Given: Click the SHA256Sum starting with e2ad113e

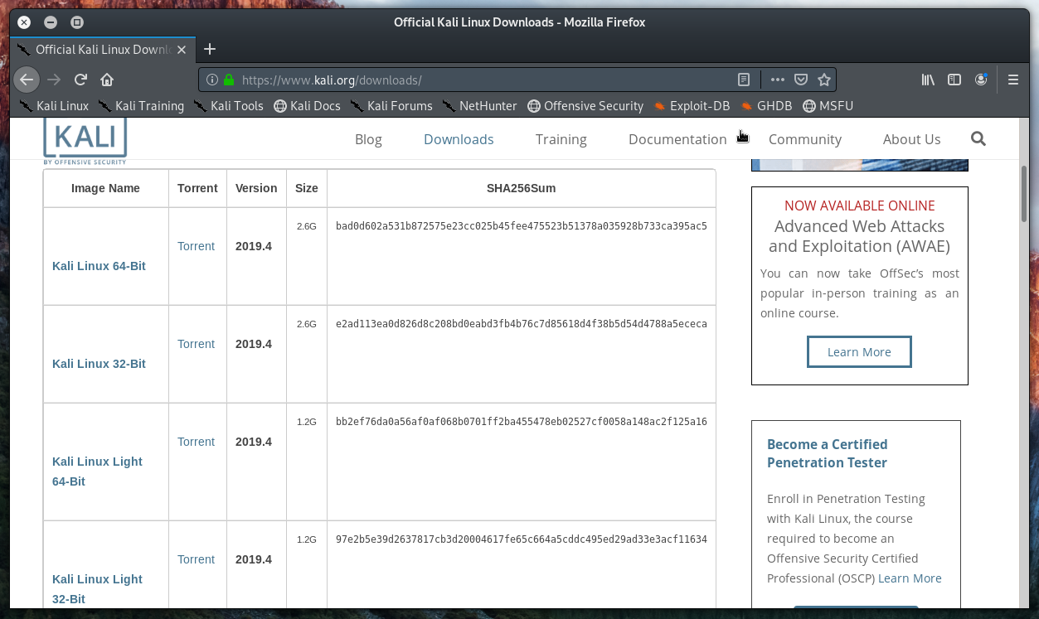Looking at the screenshot, I should (x=521, y=324).
